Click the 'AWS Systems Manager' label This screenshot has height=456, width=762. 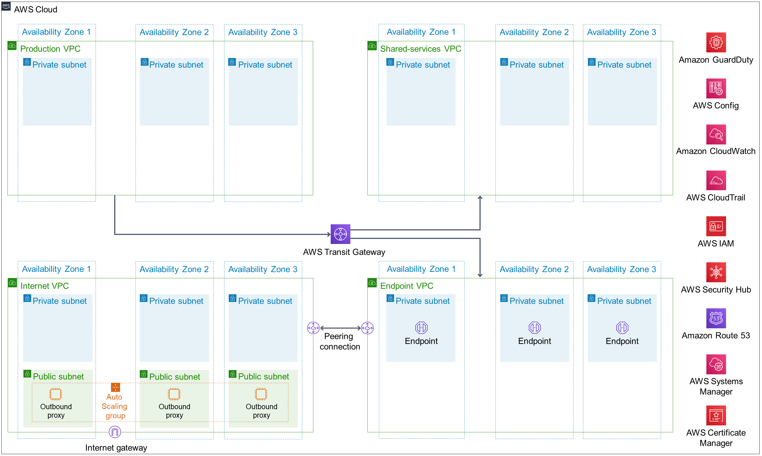coord(716,387)
